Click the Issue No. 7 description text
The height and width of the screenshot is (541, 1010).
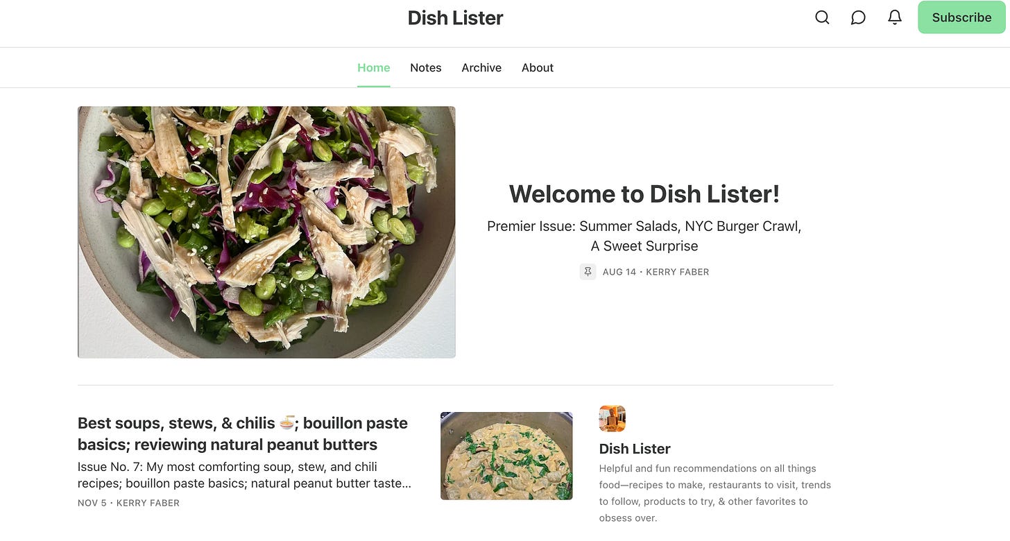pos(245,475)
